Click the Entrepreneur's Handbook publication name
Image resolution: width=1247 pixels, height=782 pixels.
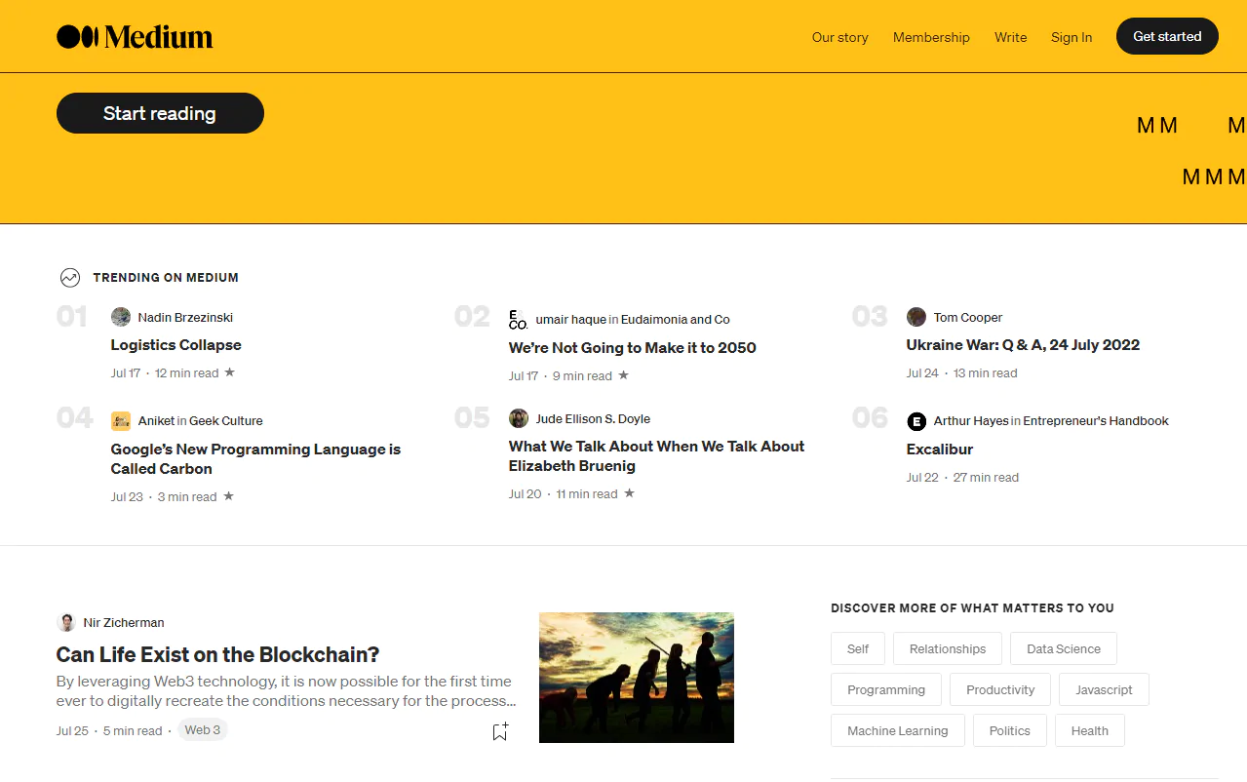click(x=1096, y=421)
